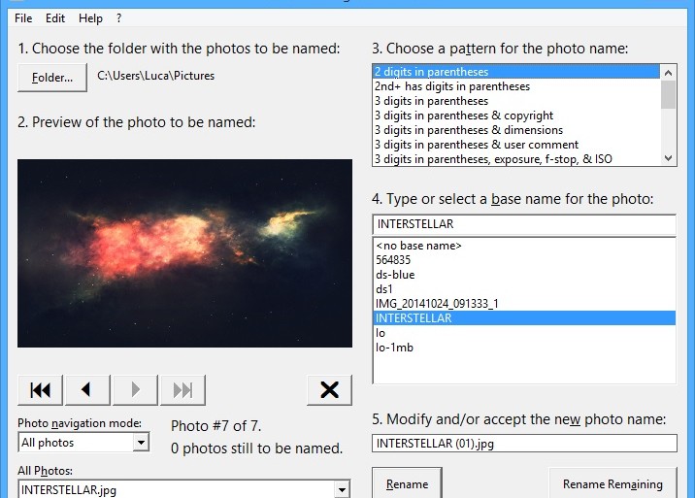The width and height of the screenshot is (695, 498).
Task: Click the Folder... button
Action: point(52,77)
